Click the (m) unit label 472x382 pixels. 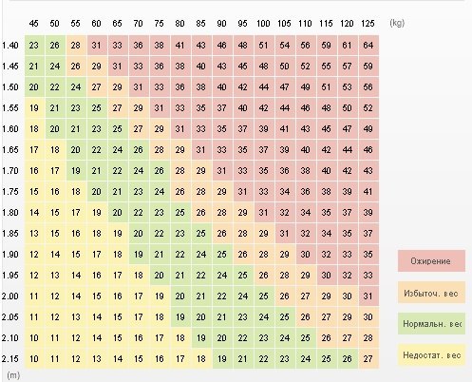click(13, 375)
